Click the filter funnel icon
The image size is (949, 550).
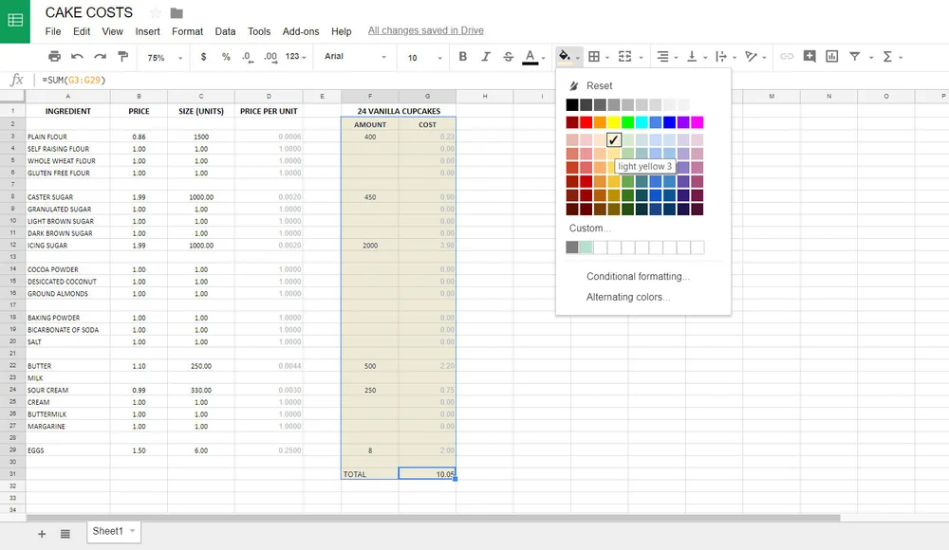coord(855,56)
